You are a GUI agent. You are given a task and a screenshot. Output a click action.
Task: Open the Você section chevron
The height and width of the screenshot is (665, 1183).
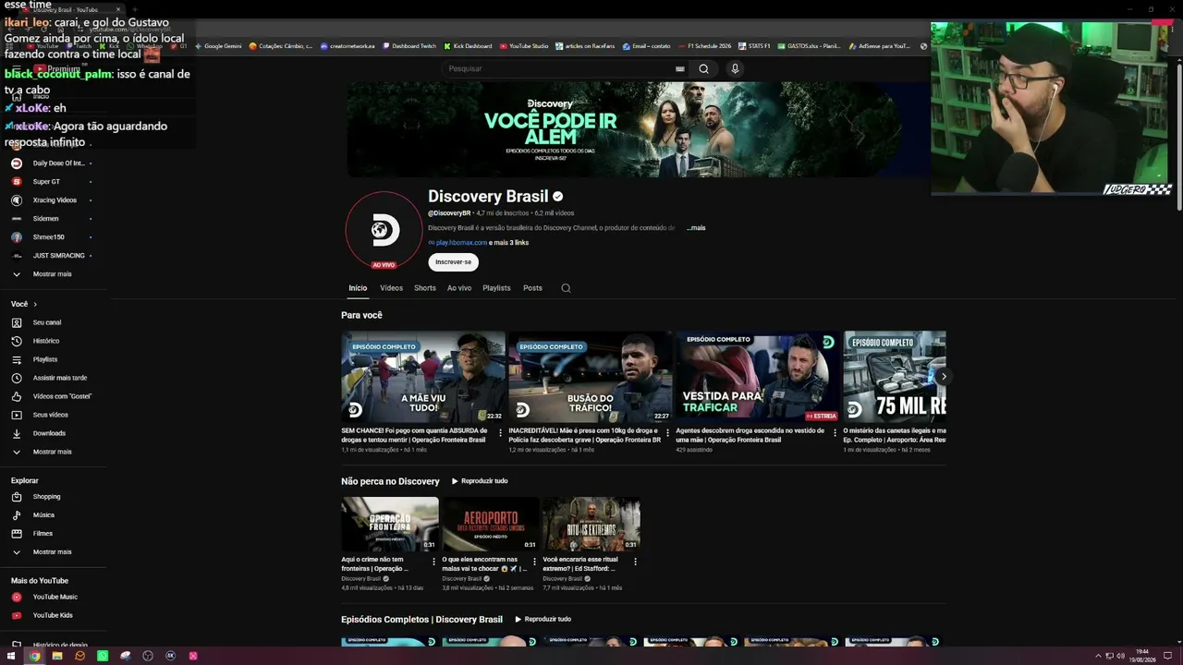coord(35,304)
